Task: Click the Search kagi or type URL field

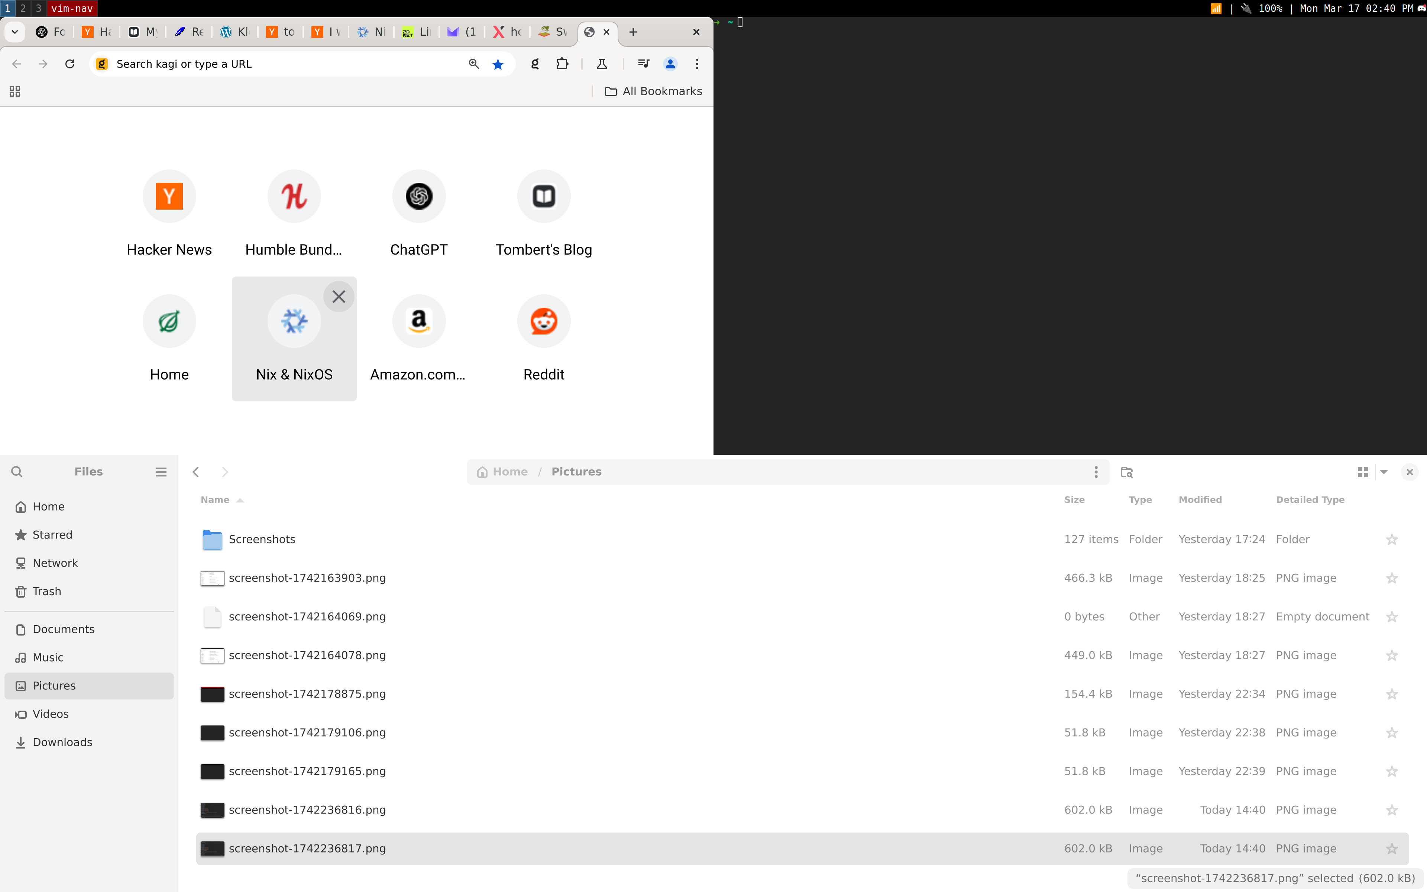Action: pyautogui.click(x=283, y=64)
